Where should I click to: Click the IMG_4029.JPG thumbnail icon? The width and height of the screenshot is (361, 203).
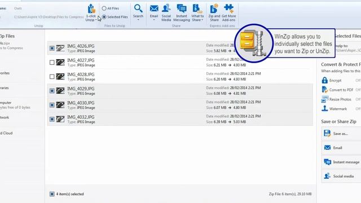click(60, 91)
